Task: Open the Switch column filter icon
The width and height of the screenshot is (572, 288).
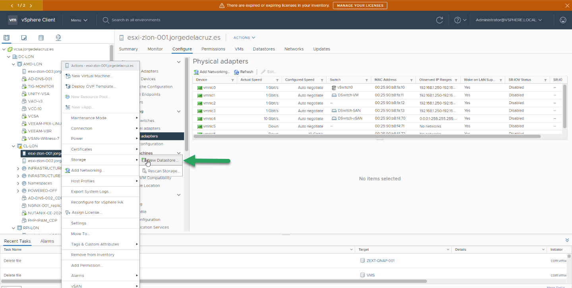Action: tap(366, 80)
